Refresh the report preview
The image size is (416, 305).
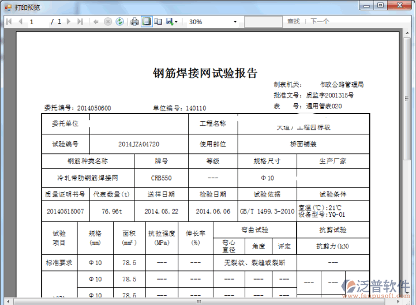119,21
